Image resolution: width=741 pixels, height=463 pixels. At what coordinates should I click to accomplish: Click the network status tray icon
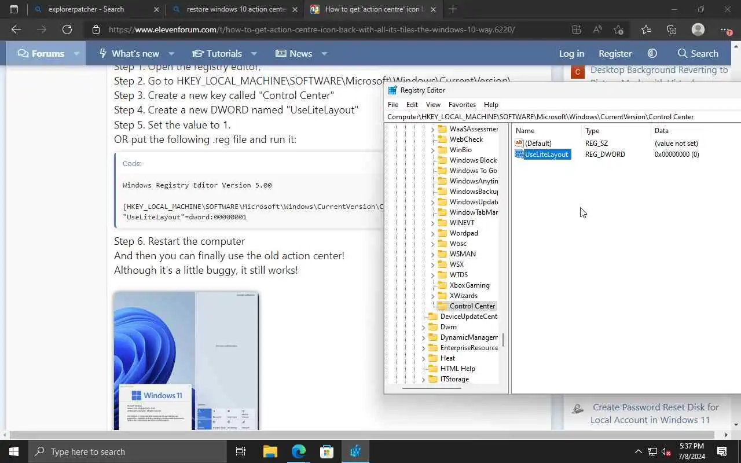coord(652,451)
